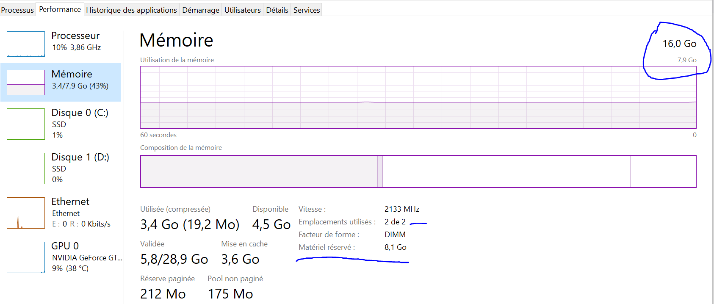Select the Disque 1 (D:) graph thumbnail

[x=26, y=168]
